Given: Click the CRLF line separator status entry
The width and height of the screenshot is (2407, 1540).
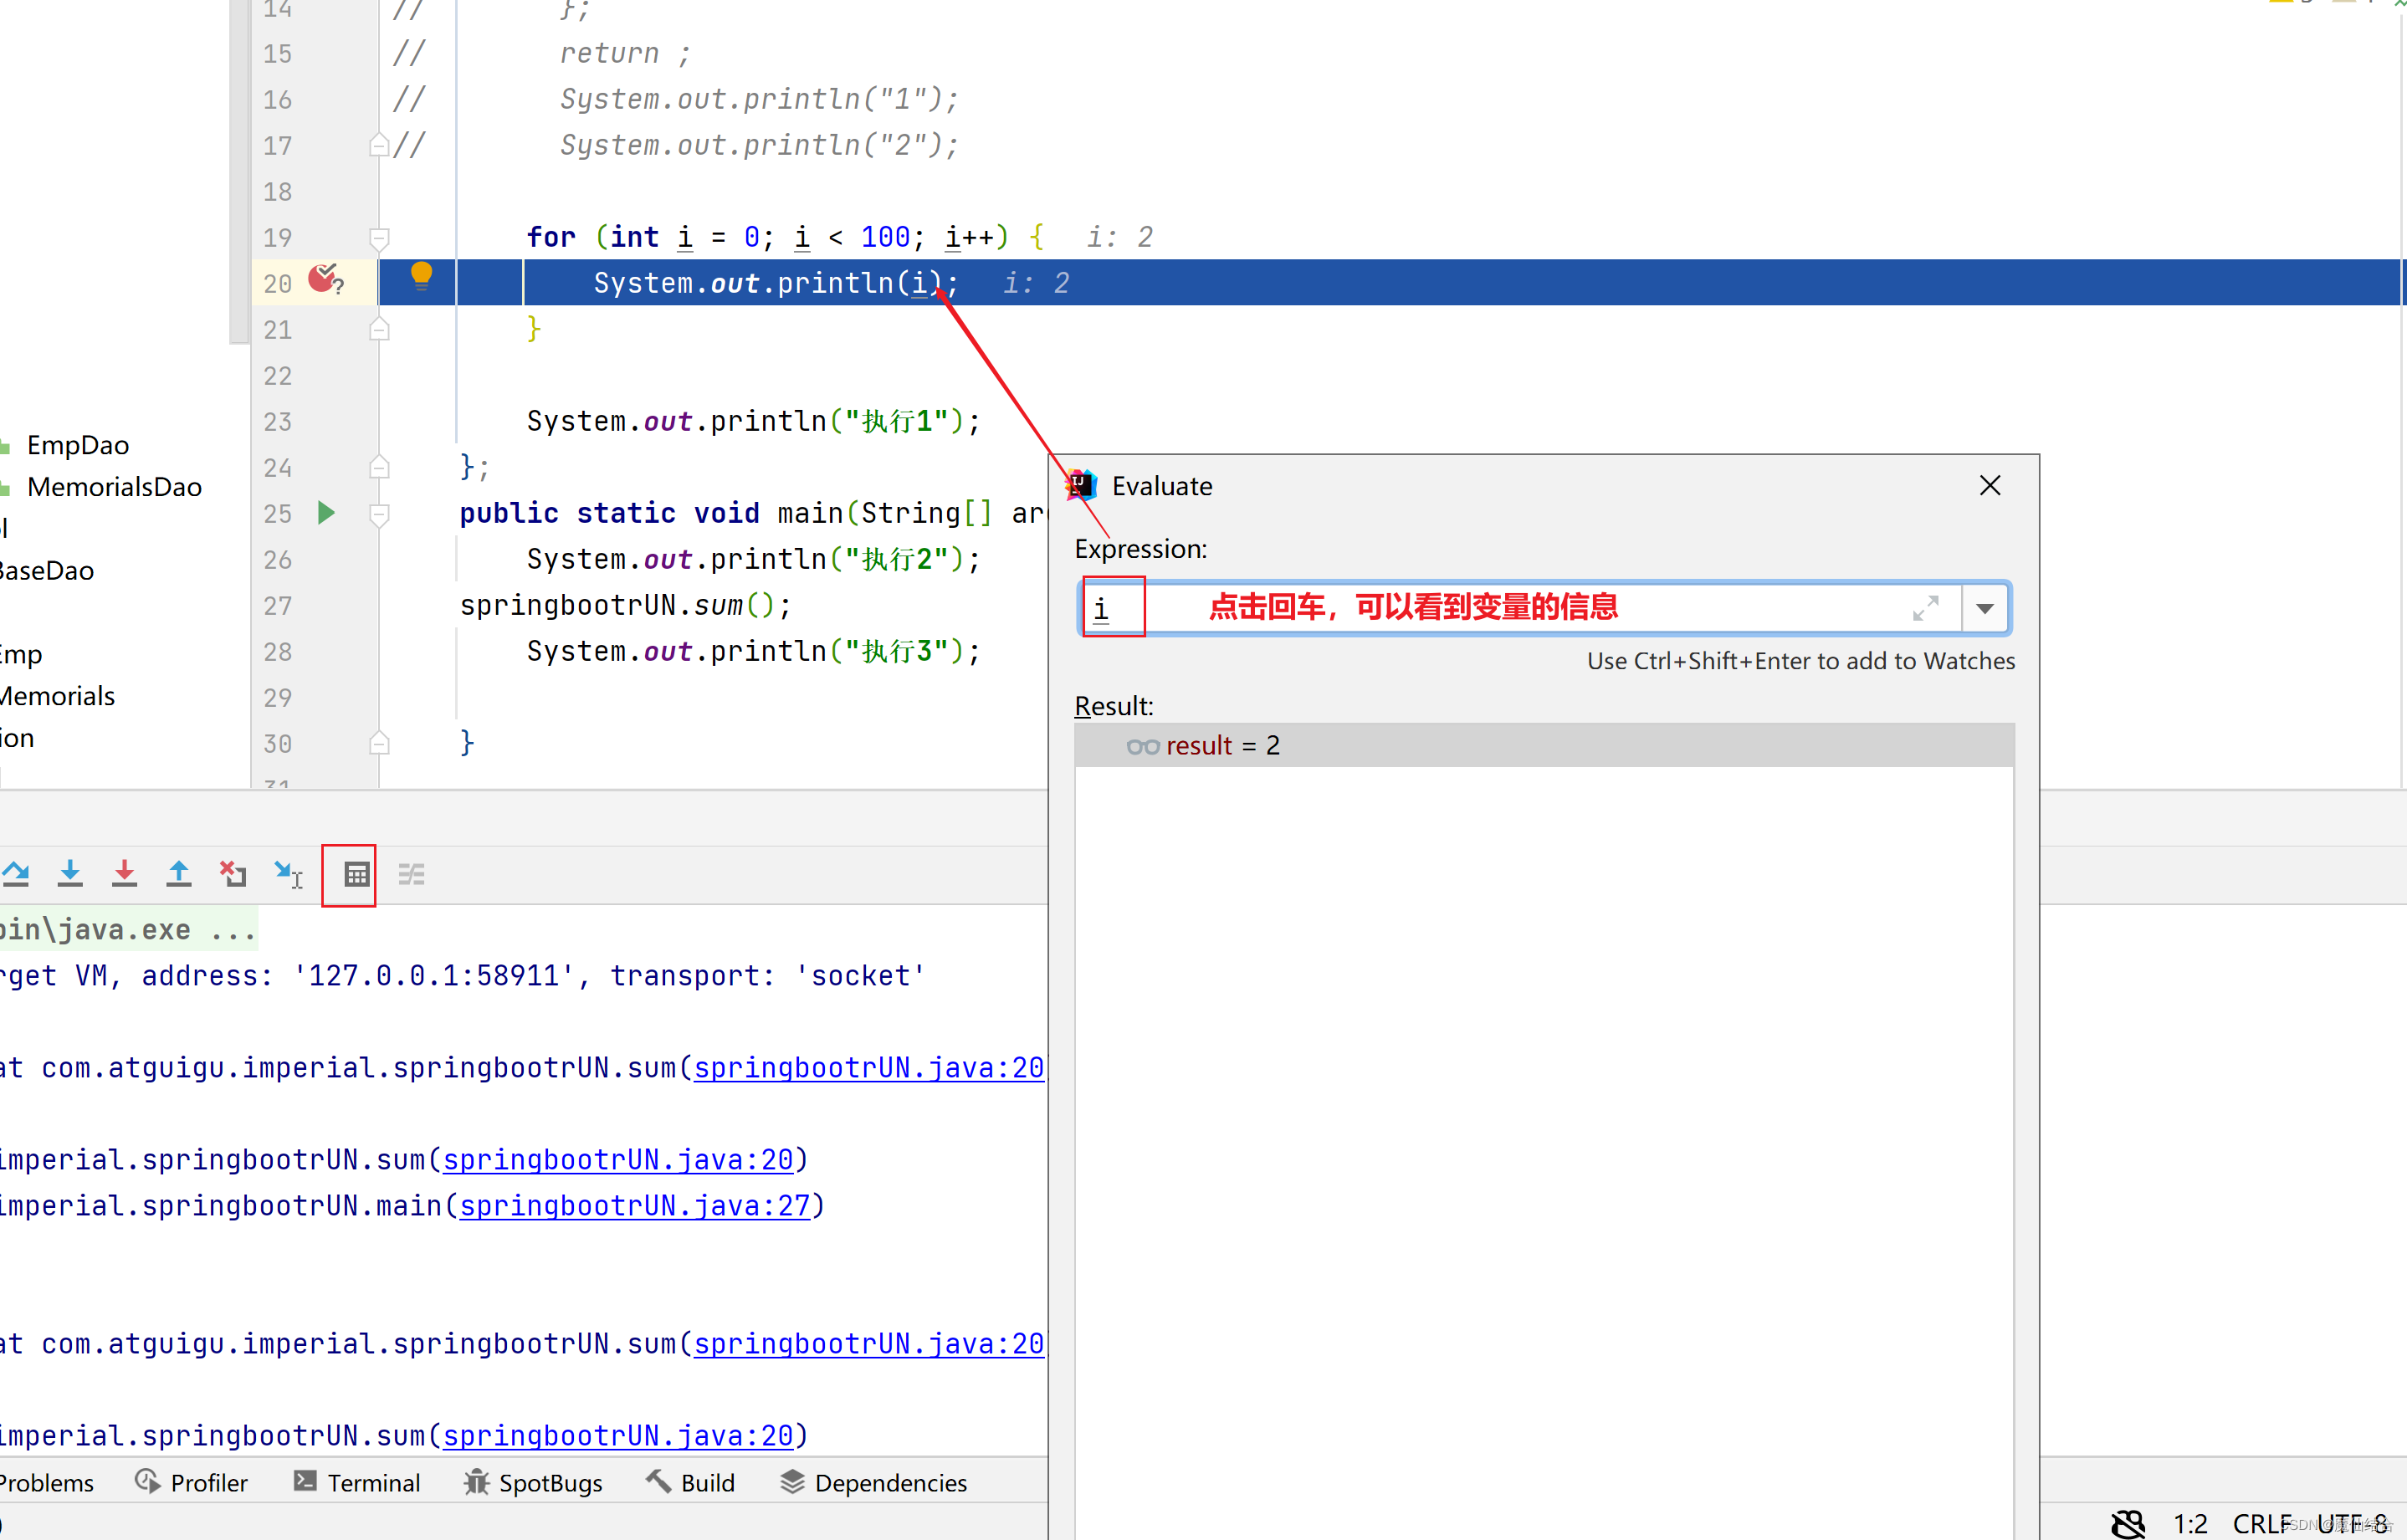Looking at the screenshot, I should pyautogui.click(x=2262, y=1523).
